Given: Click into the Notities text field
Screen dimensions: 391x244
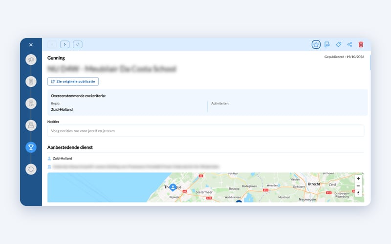Looking at the screenshot, I should point(205,131).
